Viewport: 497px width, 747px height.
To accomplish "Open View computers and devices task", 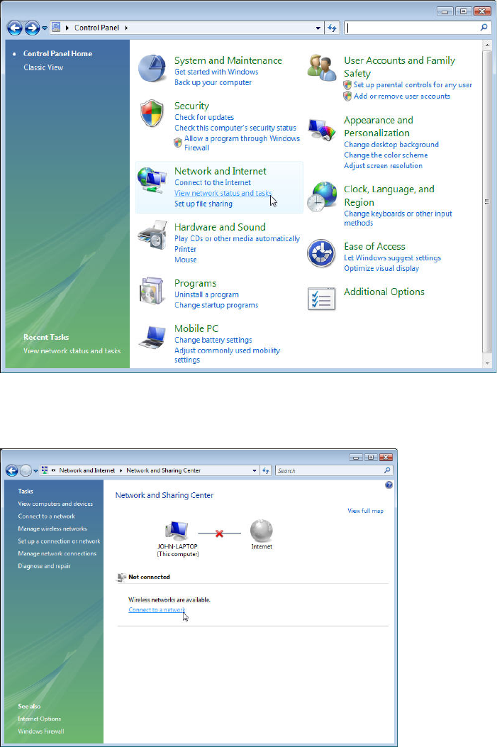I will click(x=55, y=504).
